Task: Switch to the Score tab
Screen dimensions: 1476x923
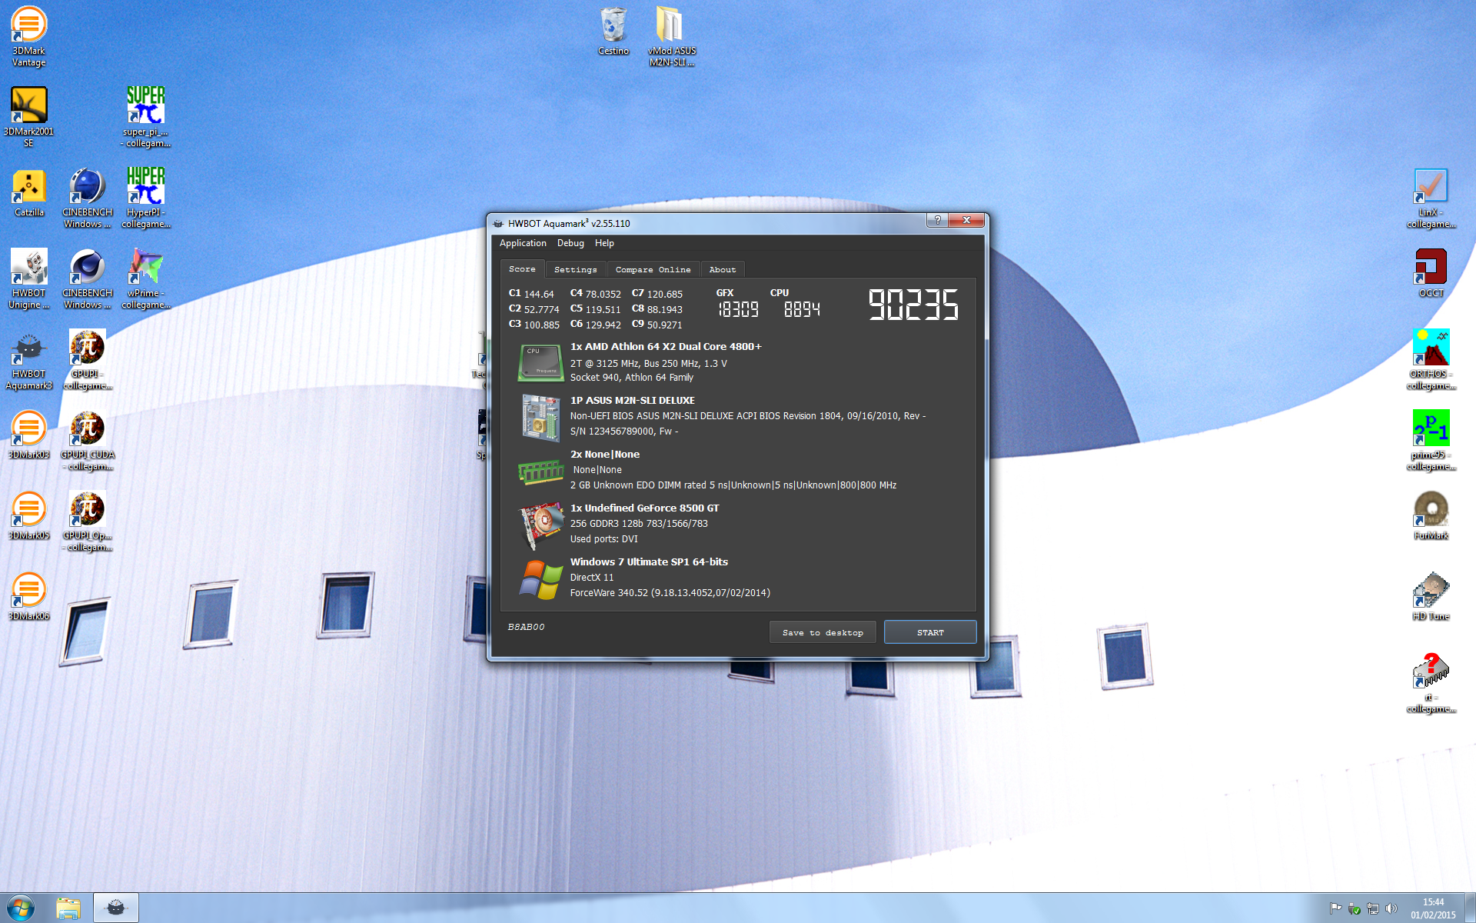Action: point(522,269)
